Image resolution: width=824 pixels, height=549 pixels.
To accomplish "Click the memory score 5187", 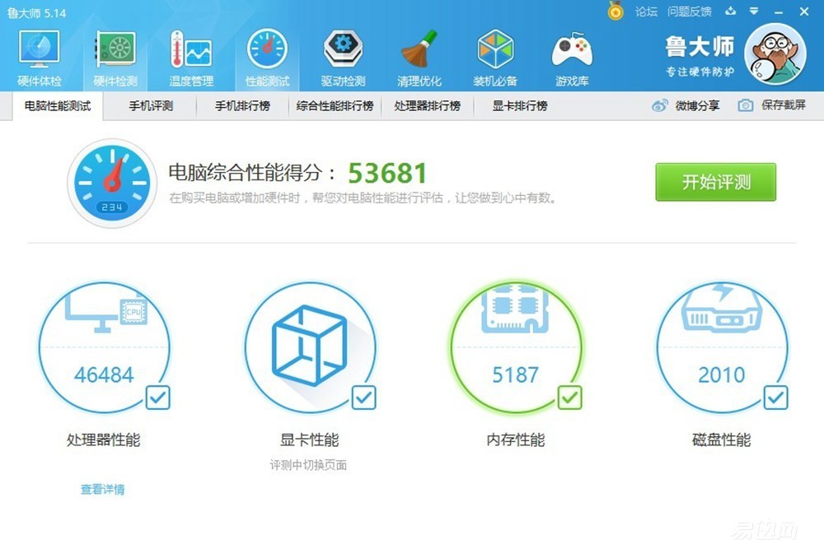I will click(516, 375).
